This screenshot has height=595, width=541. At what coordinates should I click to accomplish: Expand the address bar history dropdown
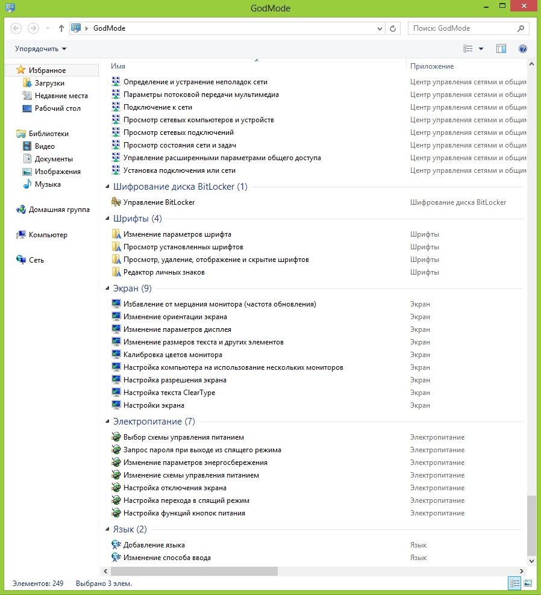pos(380,28)
